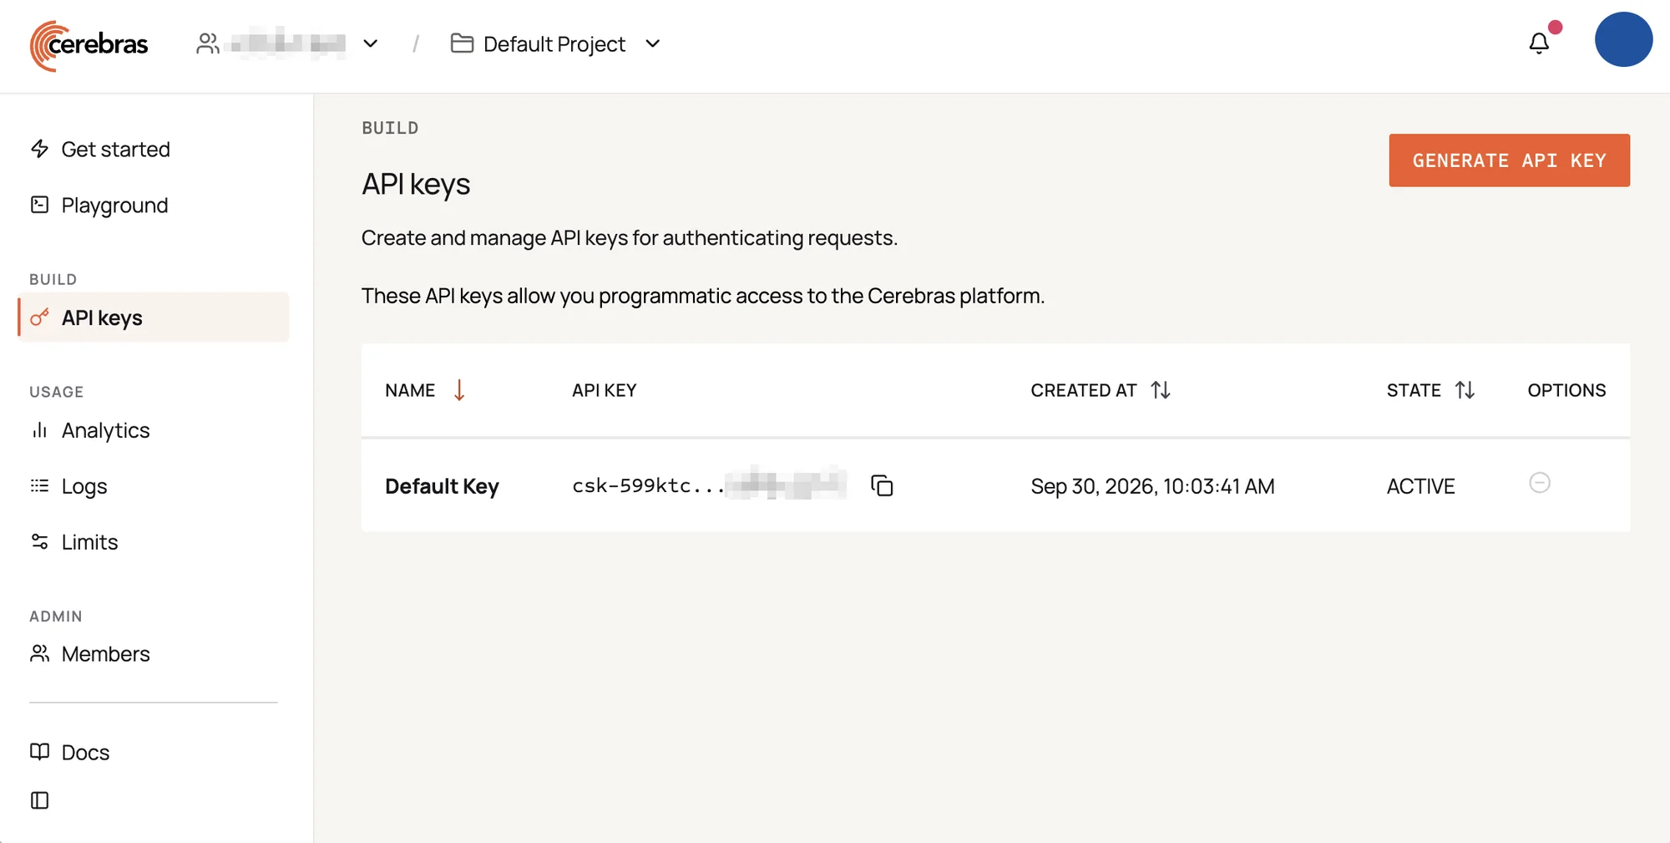Open the Limits page
The width and height of the screenshot is (1670, 843).
(x=74, y=542)
